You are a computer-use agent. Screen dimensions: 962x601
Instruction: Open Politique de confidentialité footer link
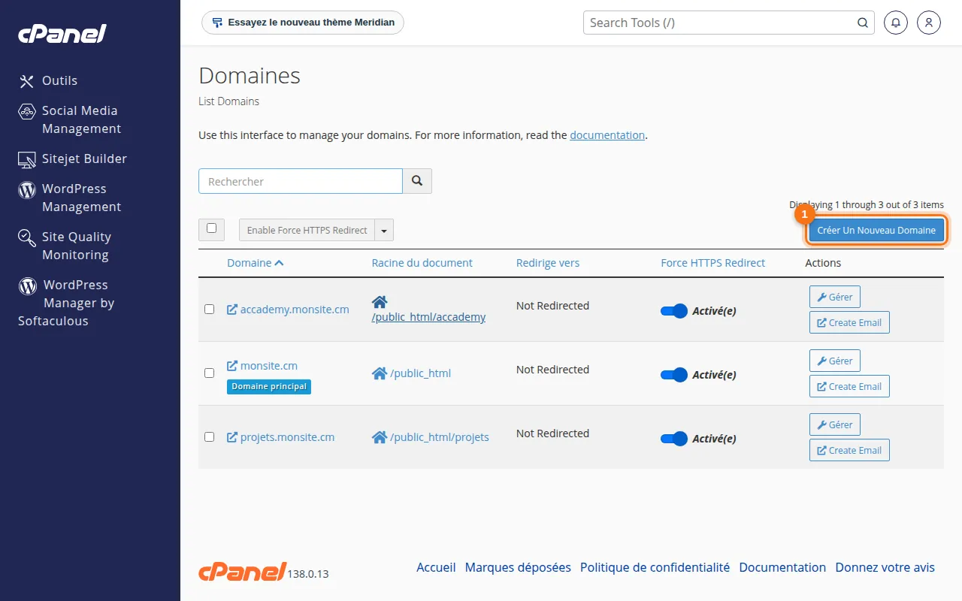[x=655, y=567]
